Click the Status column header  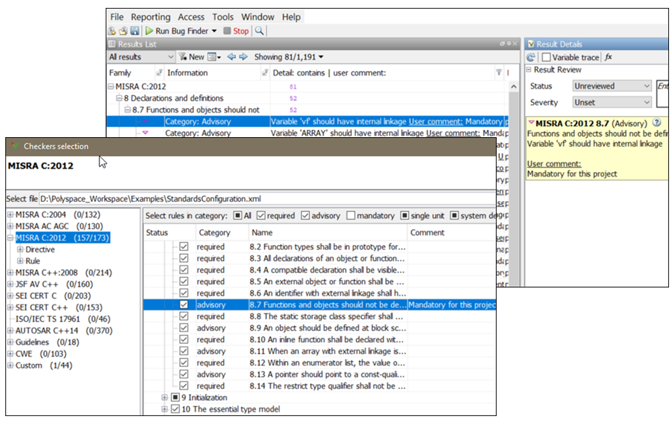coord(169,232)
